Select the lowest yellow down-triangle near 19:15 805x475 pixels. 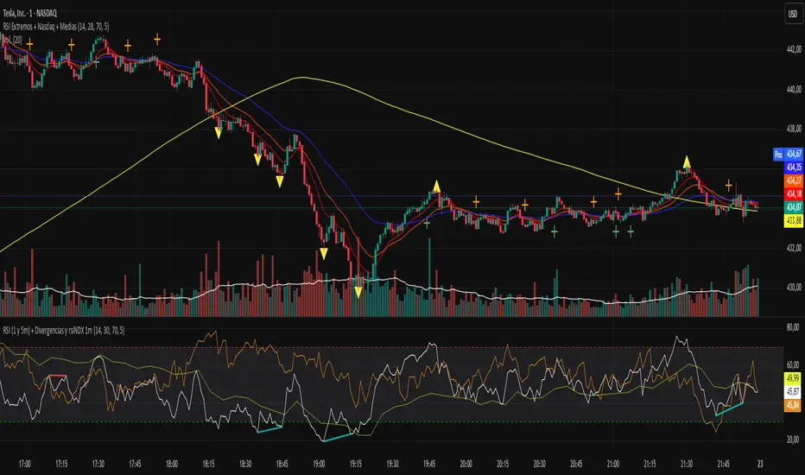[x=358, y=293]
